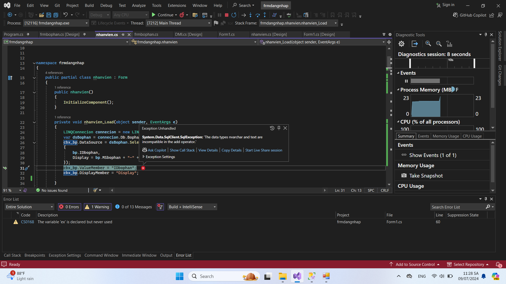The width and height of the screenshot is (506, 284).
Task: Save the current file with the disk icon
Action: point(49,15)
